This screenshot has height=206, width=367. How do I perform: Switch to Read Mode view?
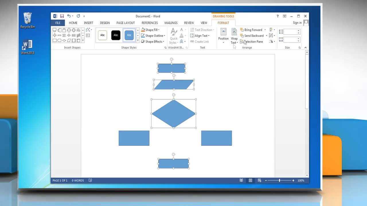click(x=241, y=181)
